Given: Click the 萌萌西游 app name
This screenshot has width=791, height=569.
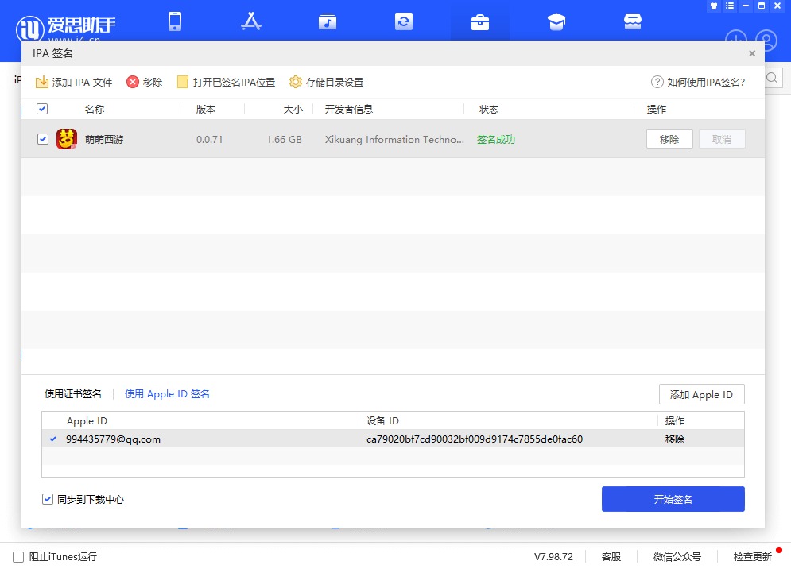Looking at the screenshot, I should coord(104,139).
